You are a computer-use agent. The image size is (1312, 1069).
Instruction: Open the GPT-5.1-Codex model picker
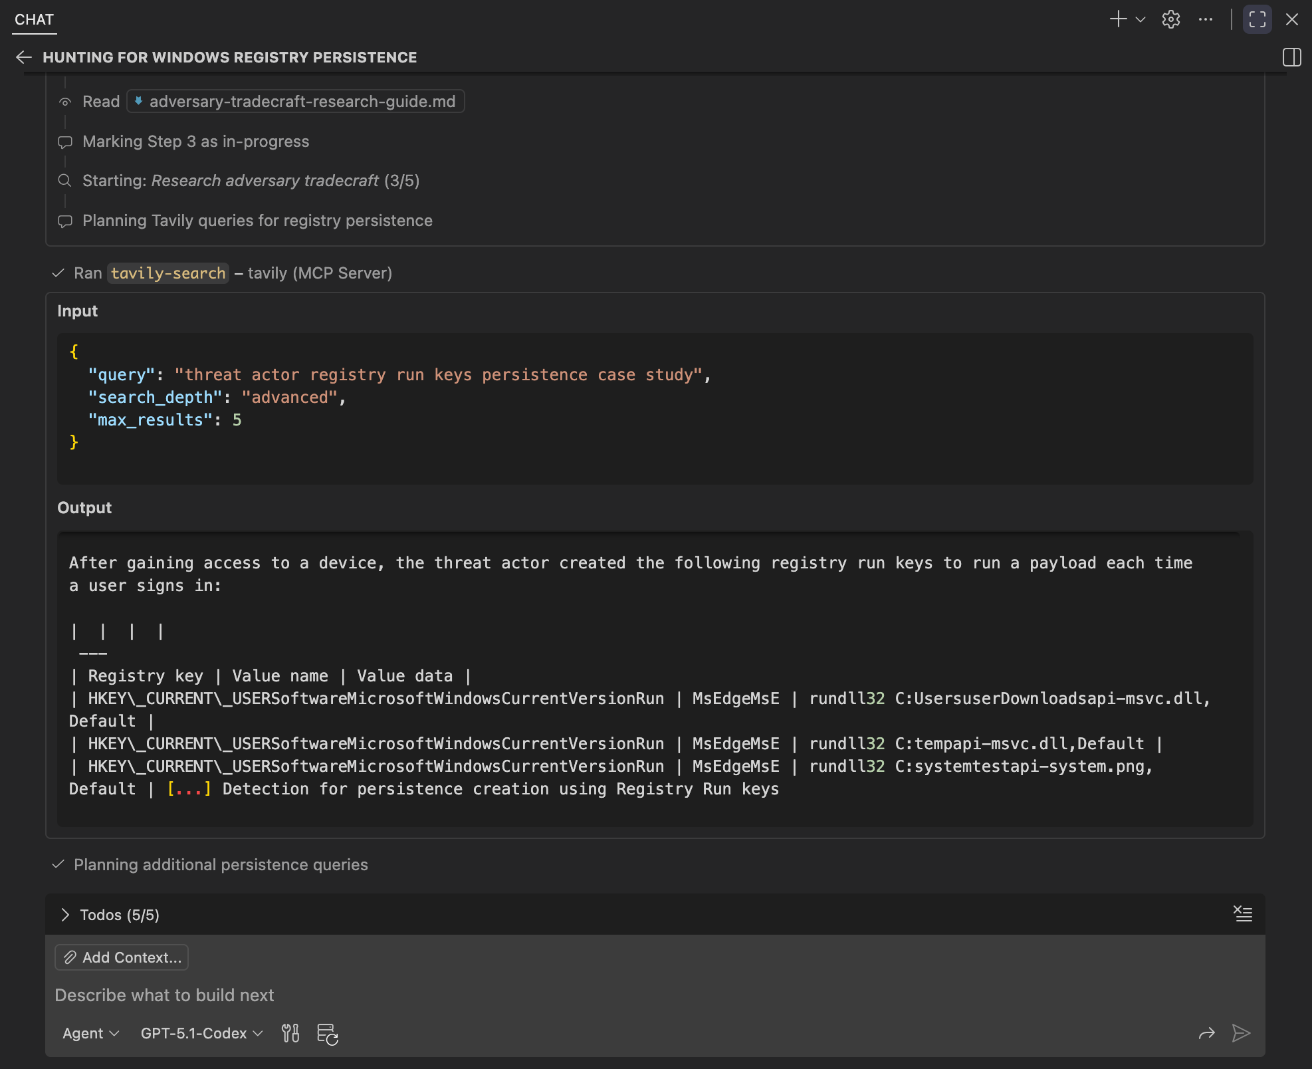(201, 1033)
